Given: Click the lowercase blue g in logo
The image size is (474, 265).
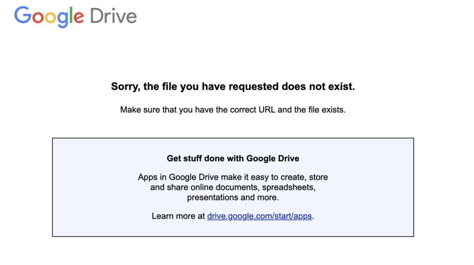Looking at the screenshot, I should pos(63,19).
